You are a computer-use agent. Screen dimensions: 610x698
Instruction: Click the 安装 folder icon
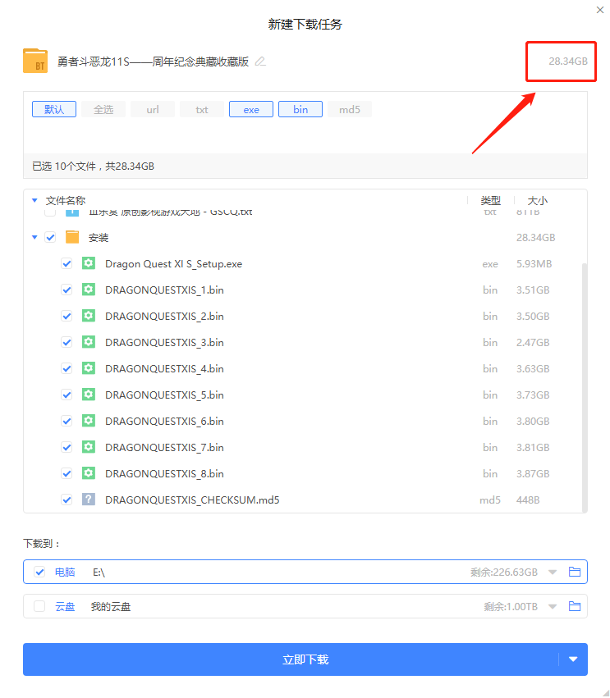tap(72, 237)
